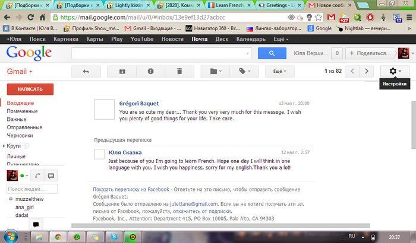This screenshot has width=416, height=243.
Task: Open the weather extension showing +27
Action: [x=344, y=18]
